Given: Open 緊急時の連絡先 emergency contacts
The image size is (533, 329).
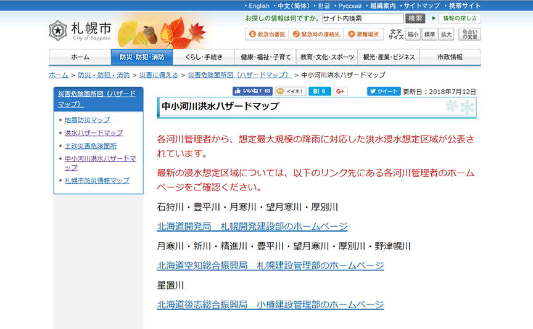Looking at the screenshot, I should [316, 35].
